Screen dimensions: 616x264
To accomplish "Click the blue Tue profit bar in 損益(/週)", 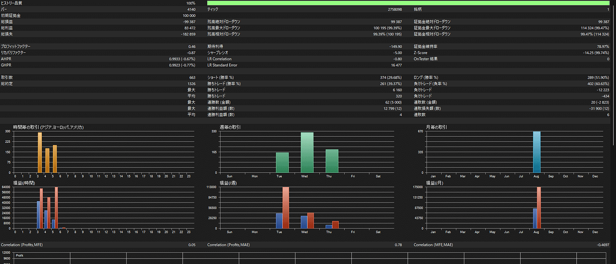I will pos(279,221).
